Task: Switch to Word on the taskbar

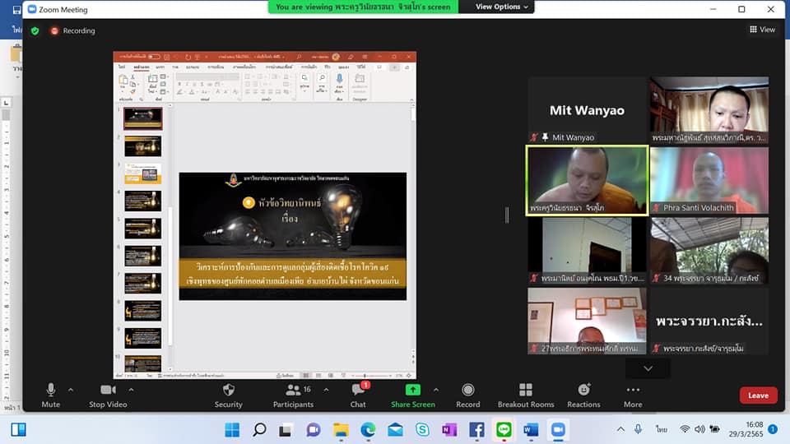Action: pos(531,429)
